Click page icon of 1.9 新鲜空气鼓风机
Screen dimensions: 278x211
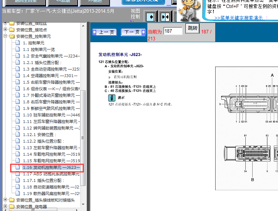[18, 108]
